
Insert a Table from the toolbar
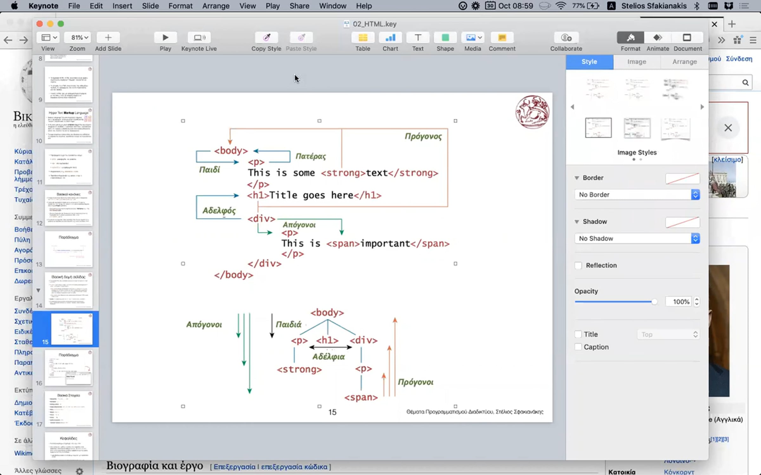tap(363, 38)
